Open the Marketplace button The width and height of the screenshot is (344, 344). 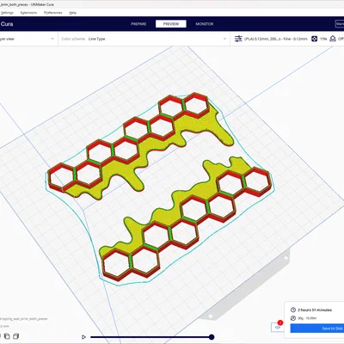click(x=340, y=24)
